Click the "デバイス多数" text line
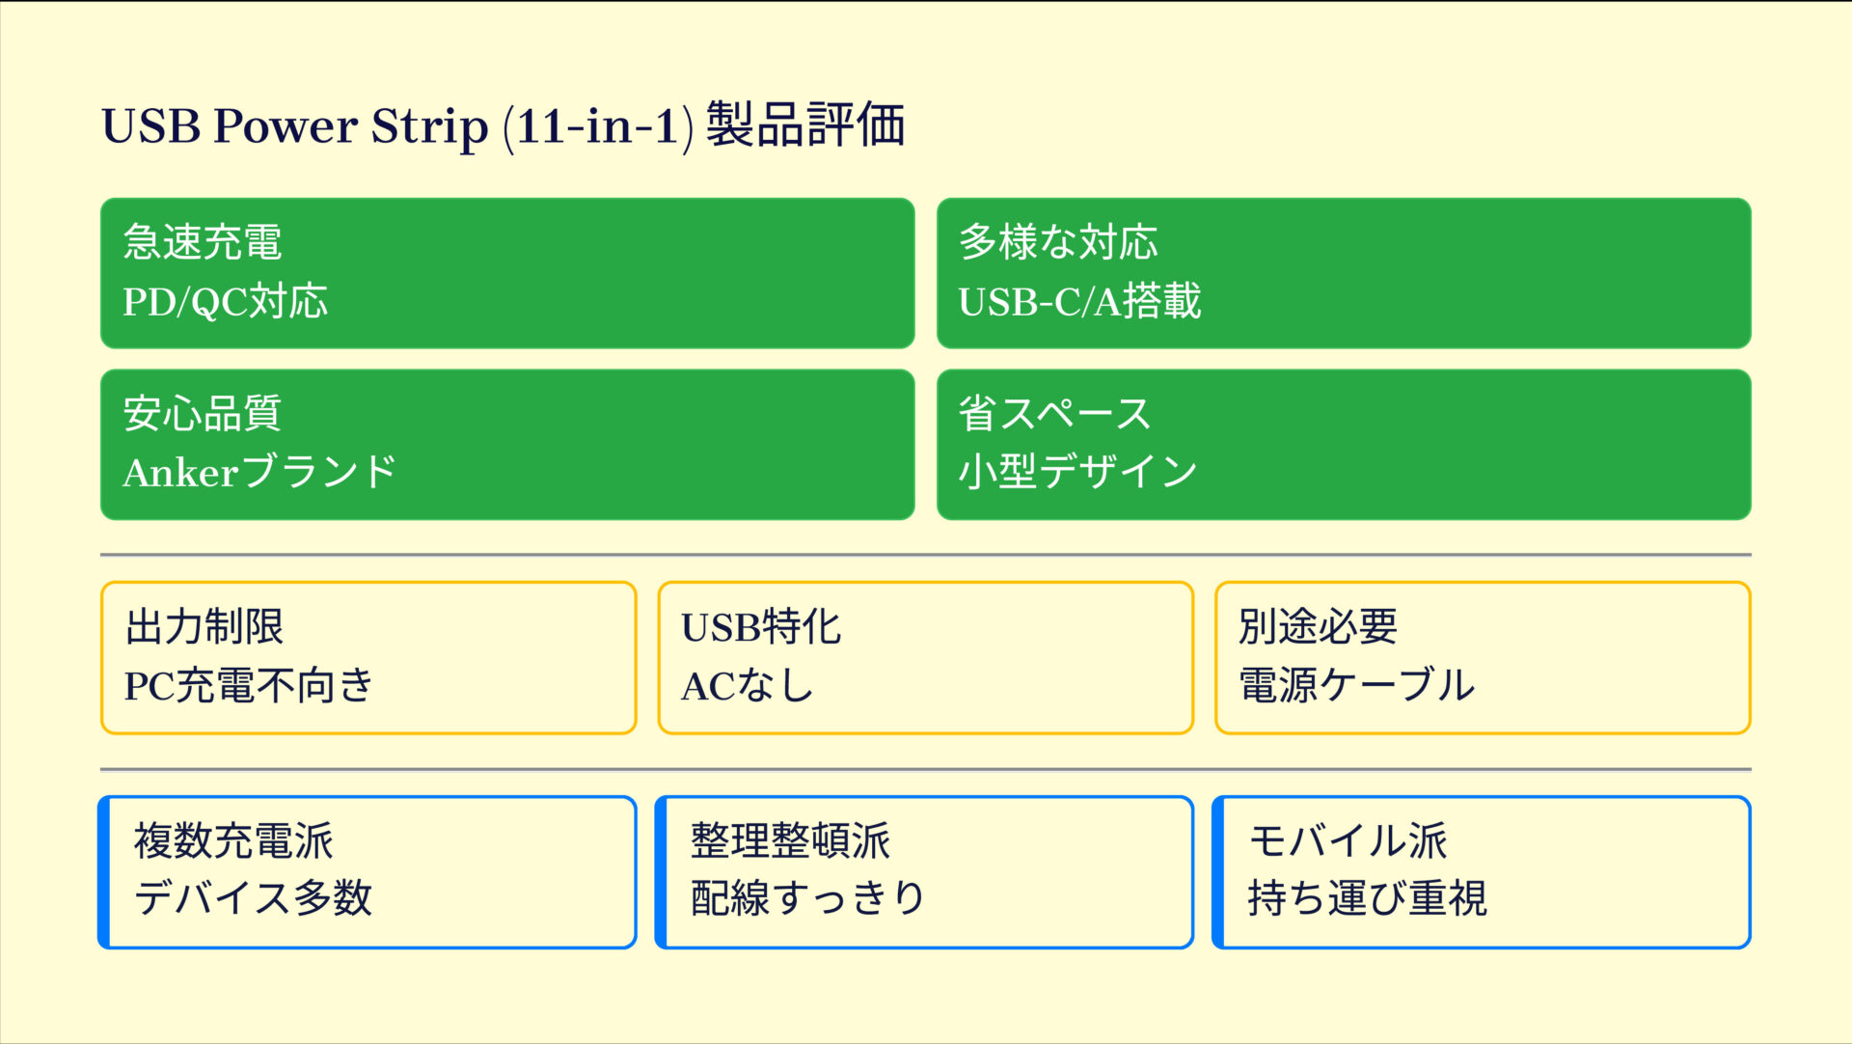The height and width of the screenshot is (1044, 1852). coord(253,898)
